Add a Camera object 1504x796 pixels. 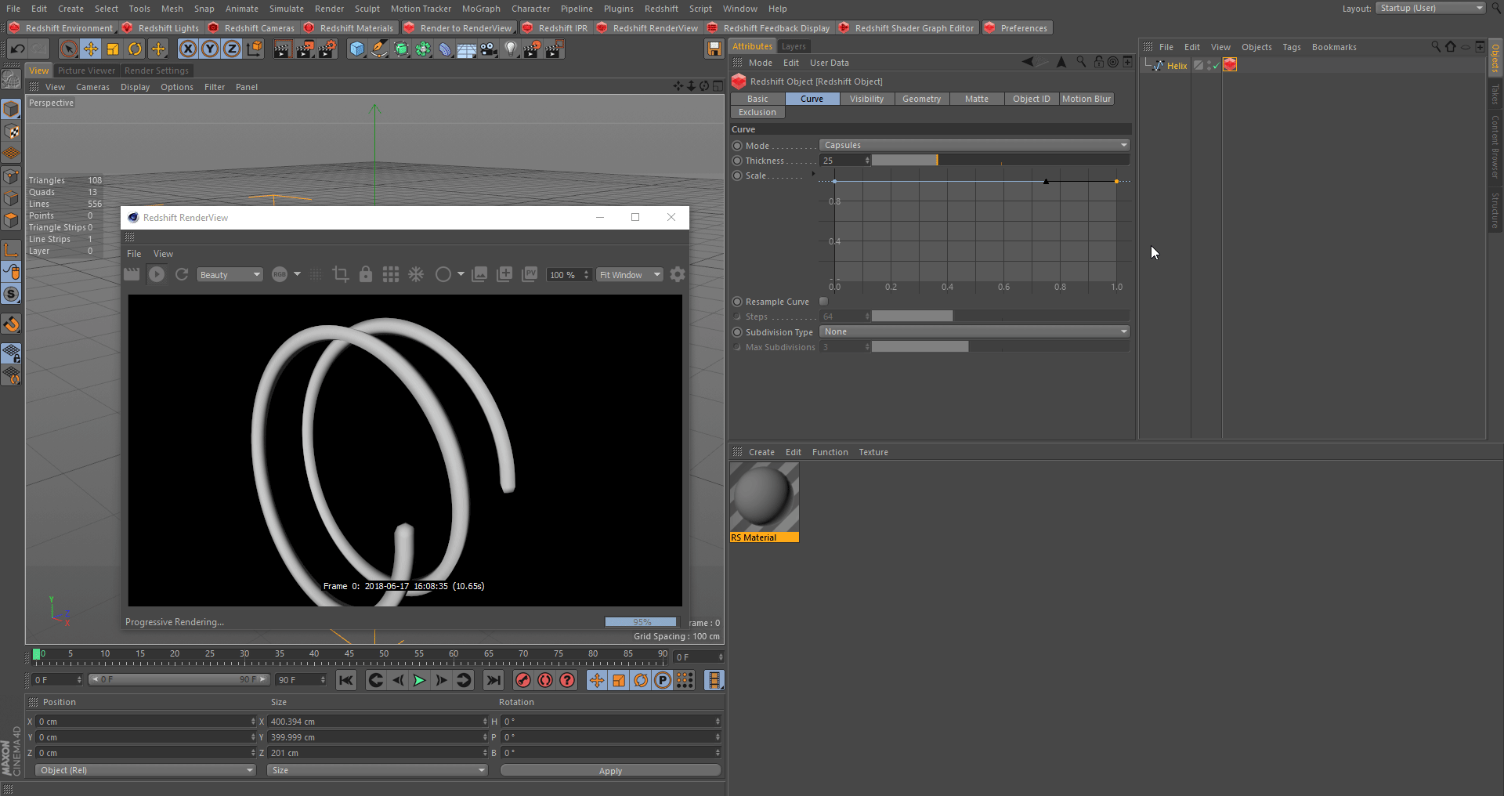pyautogui.click(x=489, y=49)
